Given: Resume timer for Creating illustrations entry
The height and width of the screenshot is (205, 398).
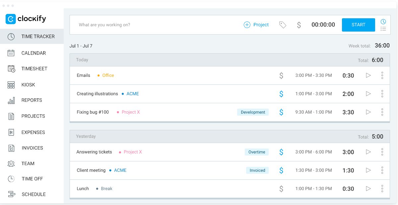Looking at the screenshot, I should point(368,94).
